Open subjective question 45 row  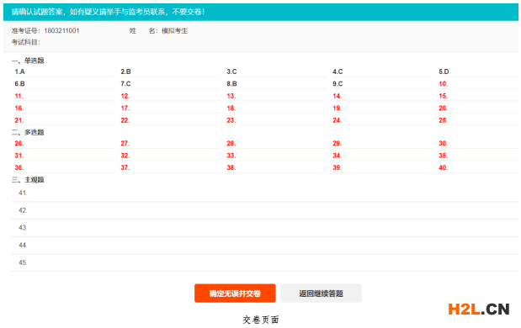[x=265, y=262]
